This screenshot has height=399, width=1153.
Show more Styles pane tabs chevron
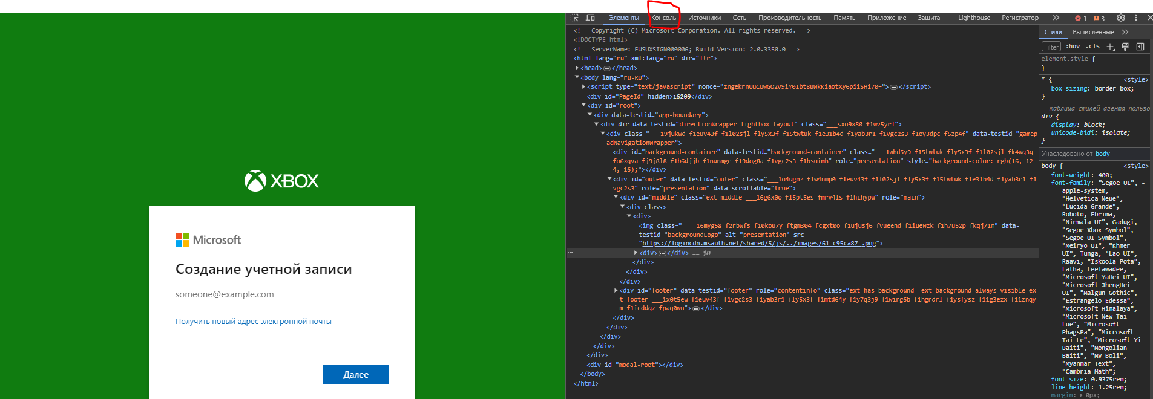click(x=1125, y=32)
